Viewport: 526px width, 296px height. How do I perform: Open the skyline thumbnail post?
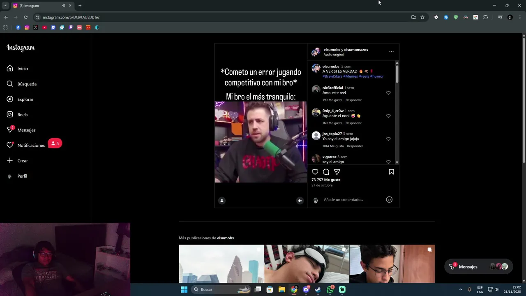point(221,264)
